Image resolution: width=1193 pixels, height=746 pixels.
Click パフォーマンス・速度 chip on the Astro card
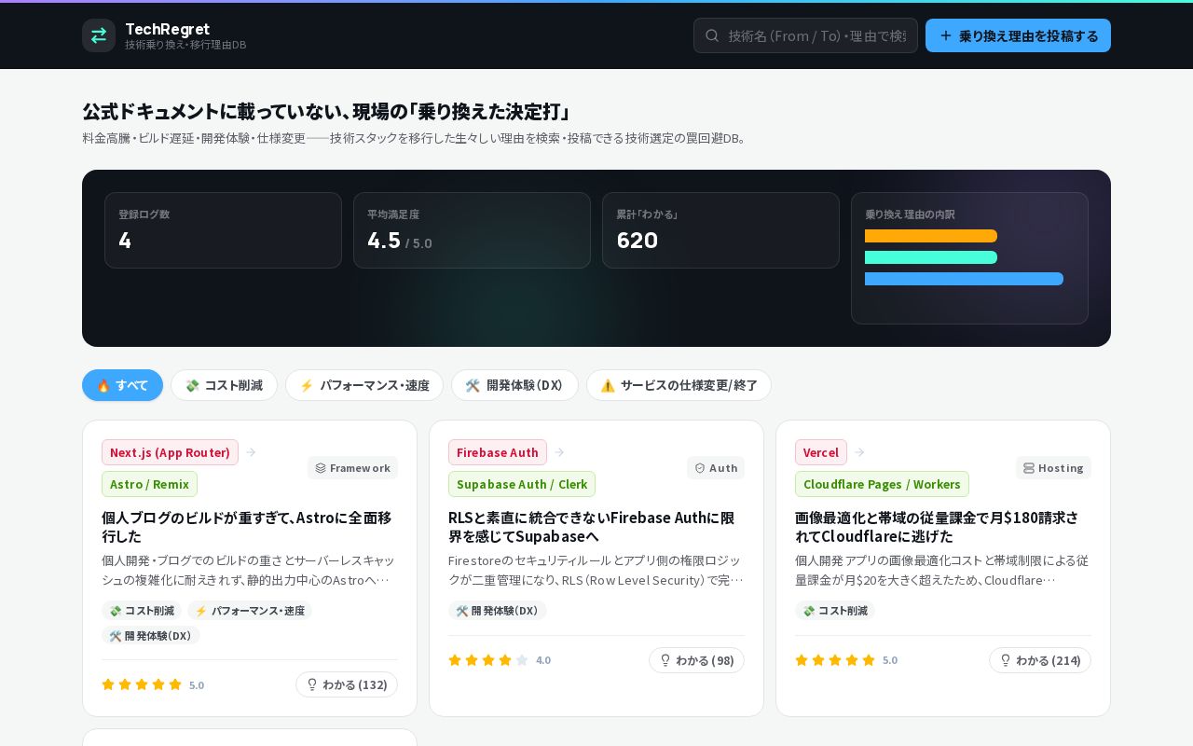[x=250, y=611]
